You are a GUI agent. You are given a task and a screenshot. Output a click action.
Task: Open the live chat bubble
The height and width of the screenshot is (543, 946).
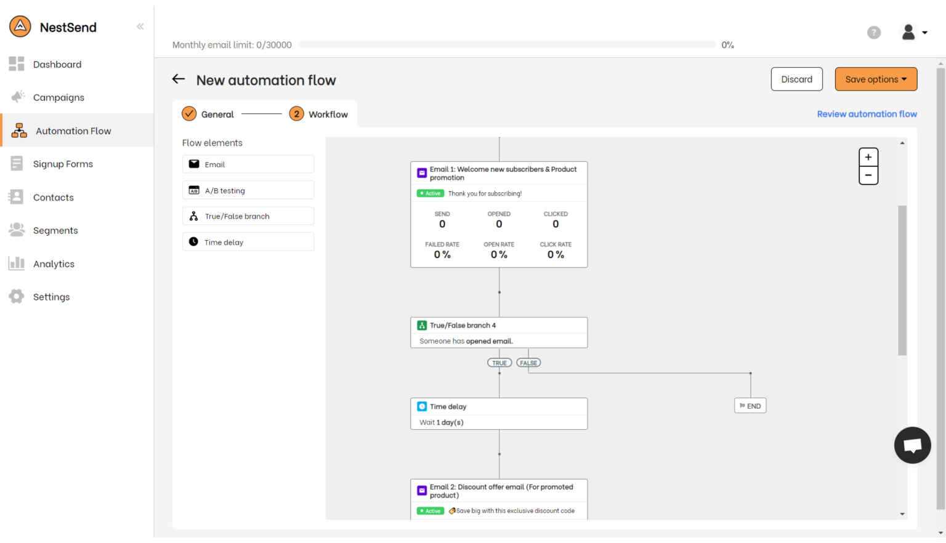point(912,445)
